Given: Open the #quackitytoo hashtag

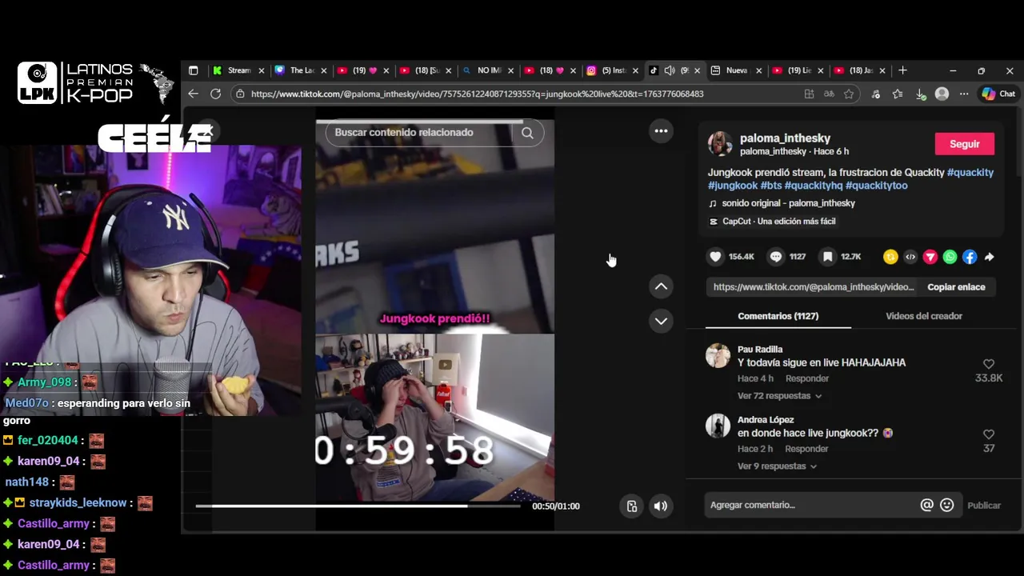Looking at the screenshot, I should (x=876, y=185).
